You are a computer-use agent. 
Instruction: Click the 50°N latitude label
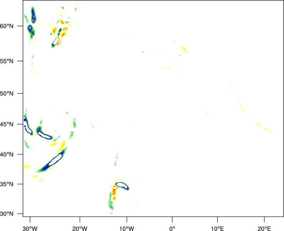7,93
